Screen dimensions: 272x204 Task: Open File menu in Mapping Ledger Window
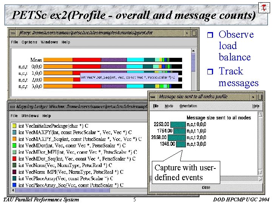pyautogui.click(x=14, y=116)
